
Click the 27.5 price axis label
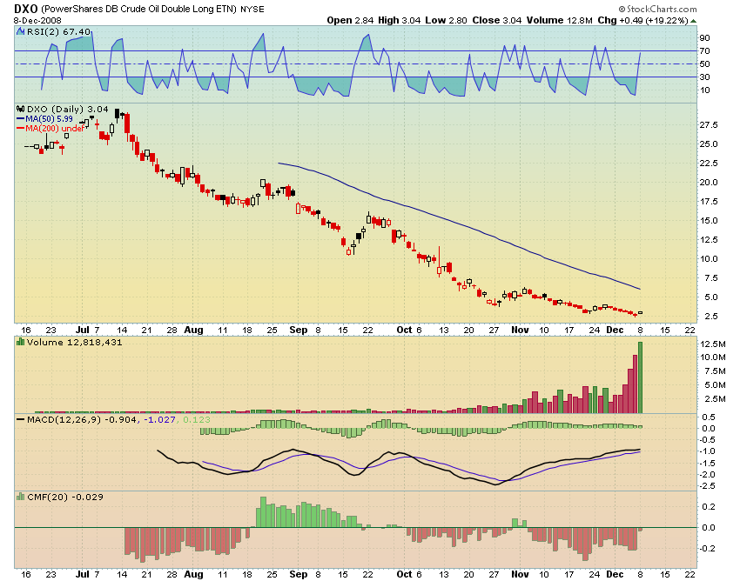point(709,125)
